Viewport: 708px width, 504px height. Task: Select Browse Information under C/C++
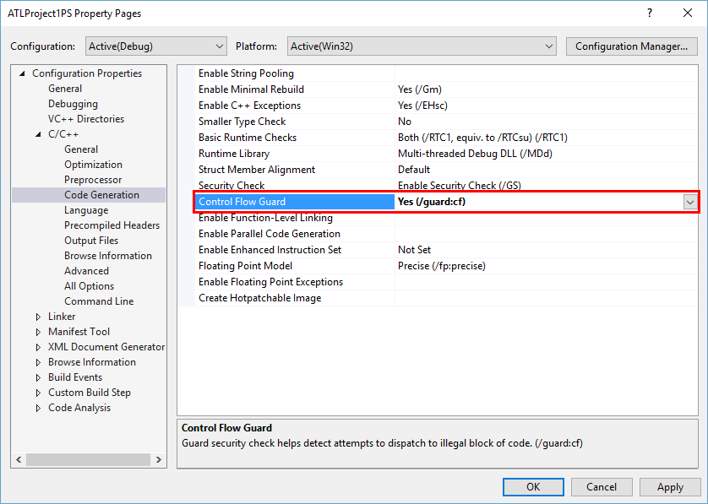click(x=108, y=256)
